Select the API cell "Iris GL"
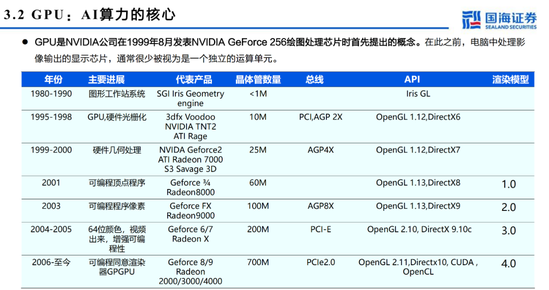Screen dimensions: 549x290 (418, 94)
